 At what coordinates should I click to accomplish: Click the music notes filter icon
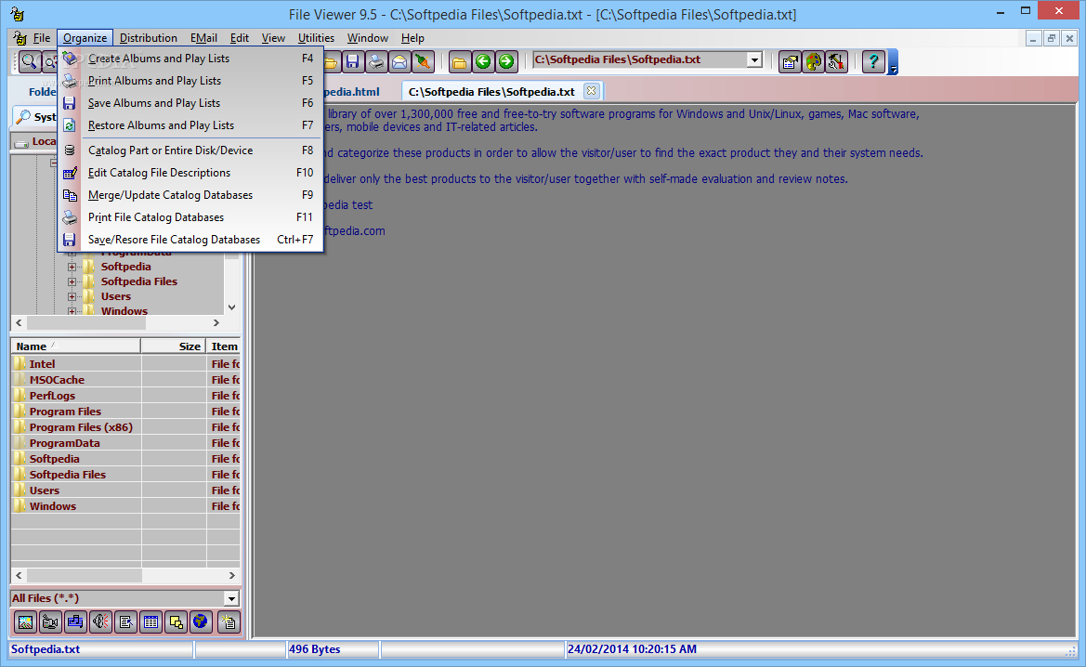pyautogui.click(x=75, y=622)
